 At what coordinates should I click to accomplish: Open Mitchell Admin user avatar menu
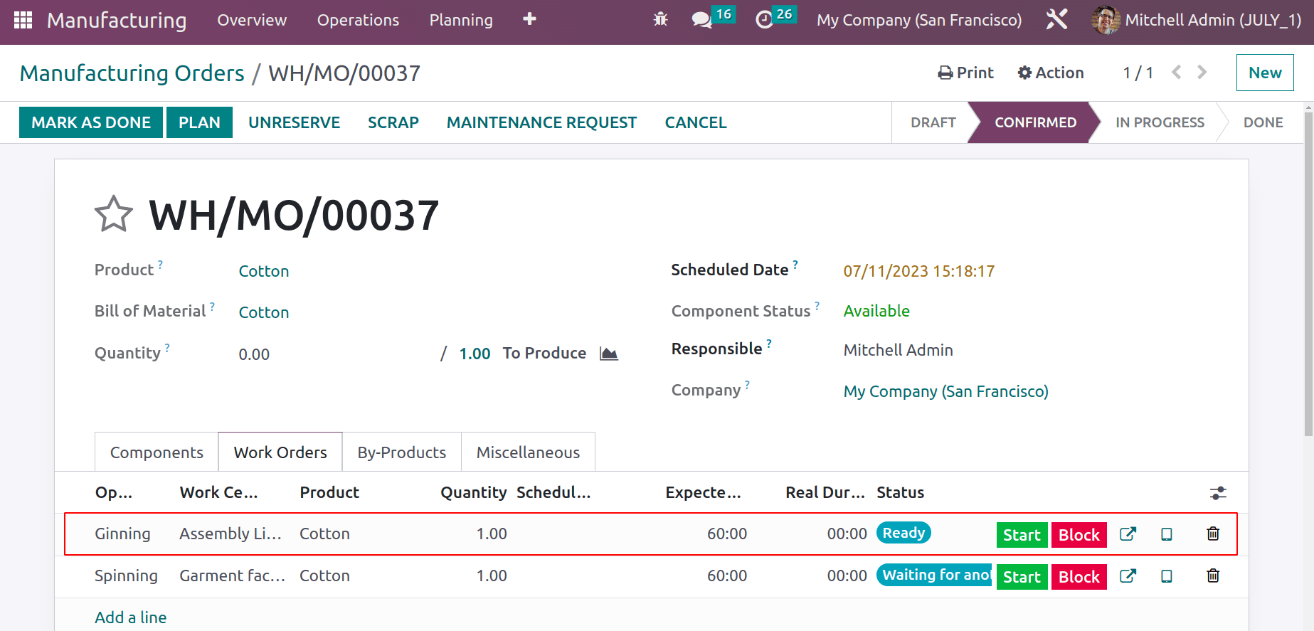1197,20
